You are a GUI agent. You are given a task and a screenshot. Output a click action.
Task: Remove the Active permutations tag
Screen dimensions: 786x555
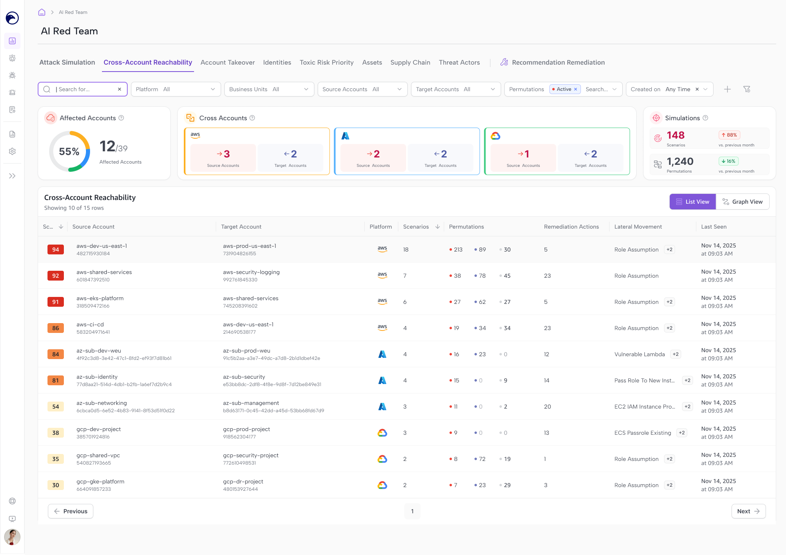(576, 89)
